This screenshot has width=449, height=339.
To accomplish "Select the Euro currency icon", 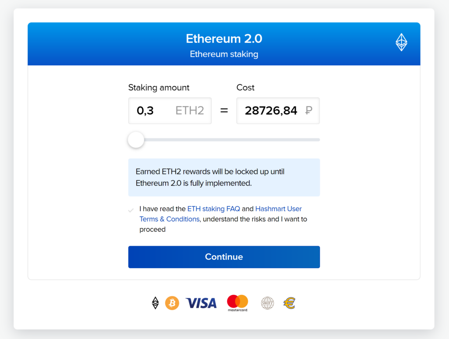I will point(289,303).
